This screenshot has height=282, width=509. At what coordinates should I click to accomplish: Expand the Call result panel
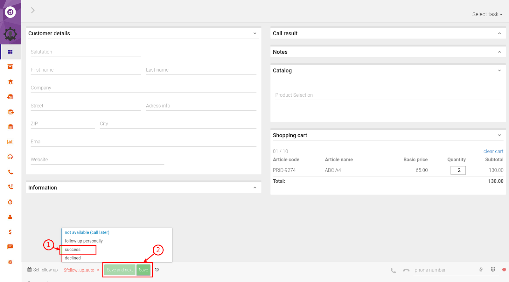click(499, 33)
